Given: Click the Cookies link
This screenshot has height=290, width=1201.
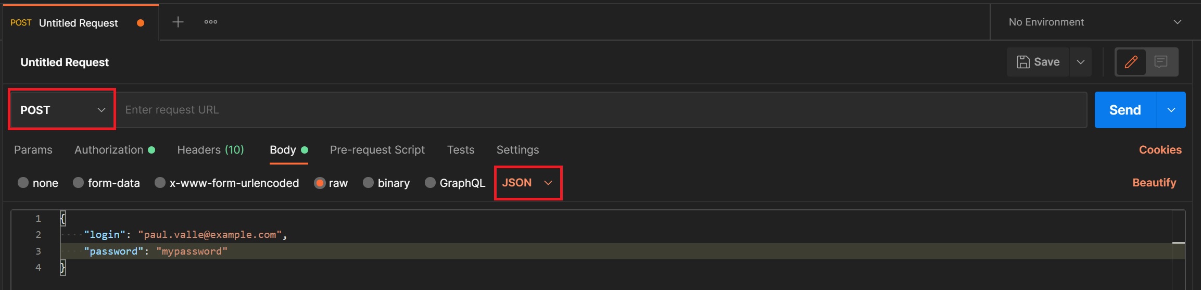Looking at the screenshot, I should (1160, 150).
